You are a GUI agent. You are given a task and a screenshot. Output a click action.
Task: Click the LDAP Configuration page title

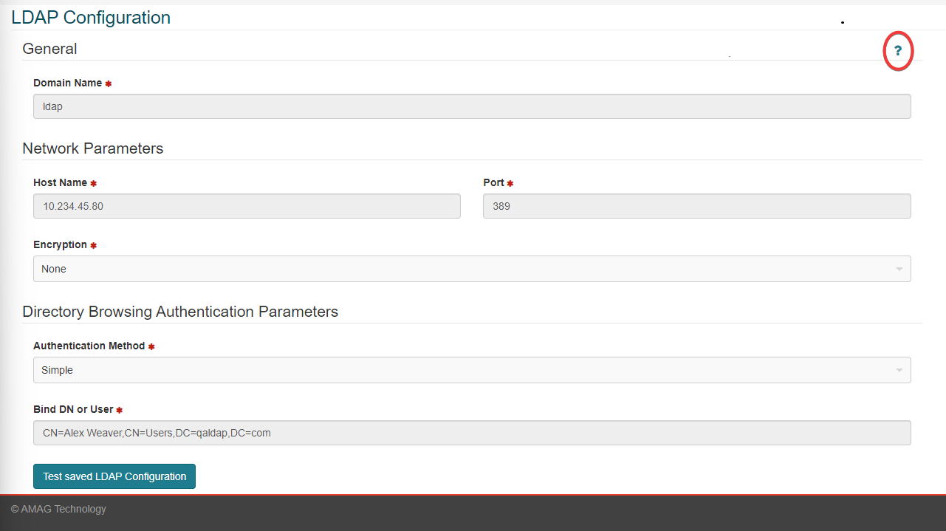click(x=90, y=17)
